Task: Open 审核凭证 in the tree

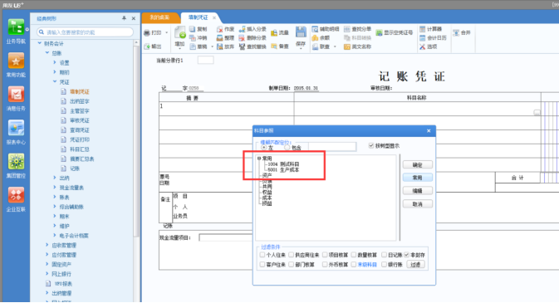Action: tap(80, 120)
